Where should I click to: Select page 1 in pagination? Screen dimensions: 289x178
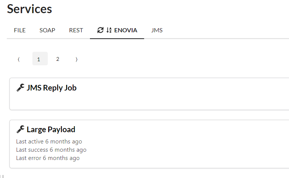pos(38,59)
